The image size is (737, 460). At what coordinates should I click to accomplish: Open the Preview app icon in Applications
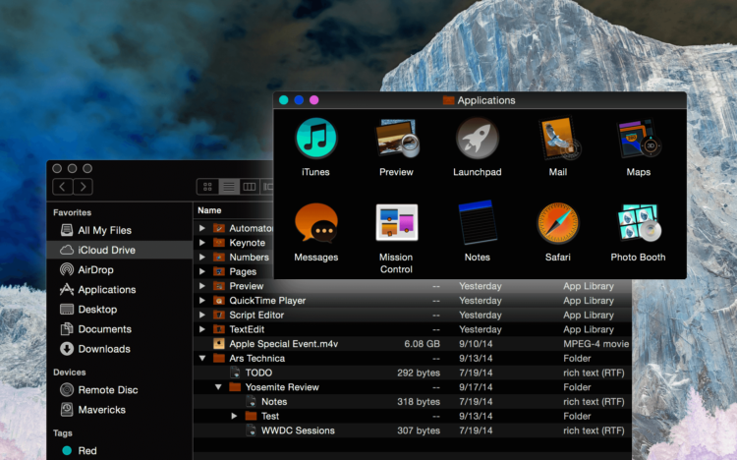[397, 139]
